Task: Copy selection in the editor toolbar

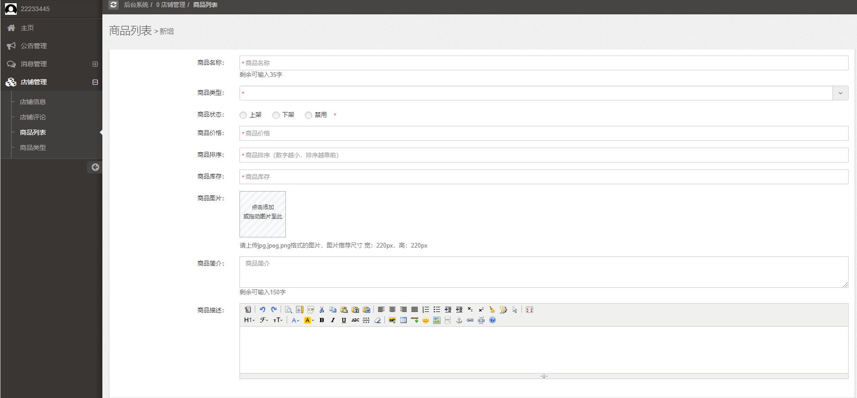Action: tap(333, 310)
